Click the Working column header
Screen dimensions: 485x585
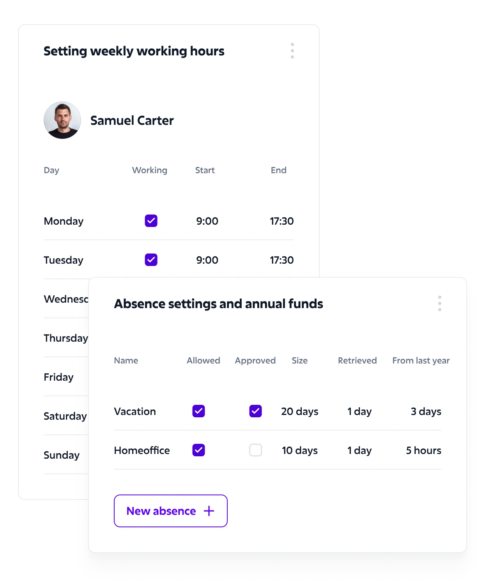pyautogui.click(x=150, y=170)
